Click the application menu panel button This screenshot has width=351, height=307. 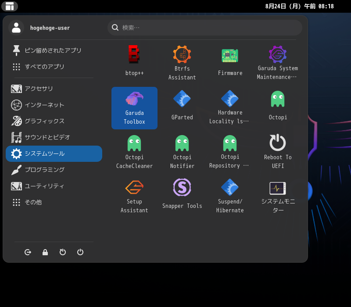pos(10,6)
